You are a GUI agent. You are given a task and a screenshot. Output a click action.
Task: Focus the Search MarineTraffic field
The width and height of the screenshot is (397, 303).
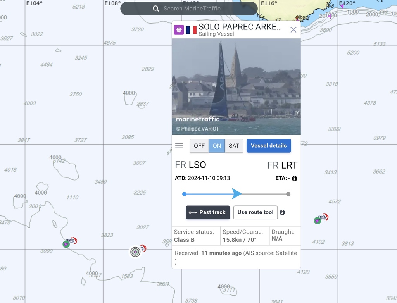pyautogui.click(x=189, y=9)
